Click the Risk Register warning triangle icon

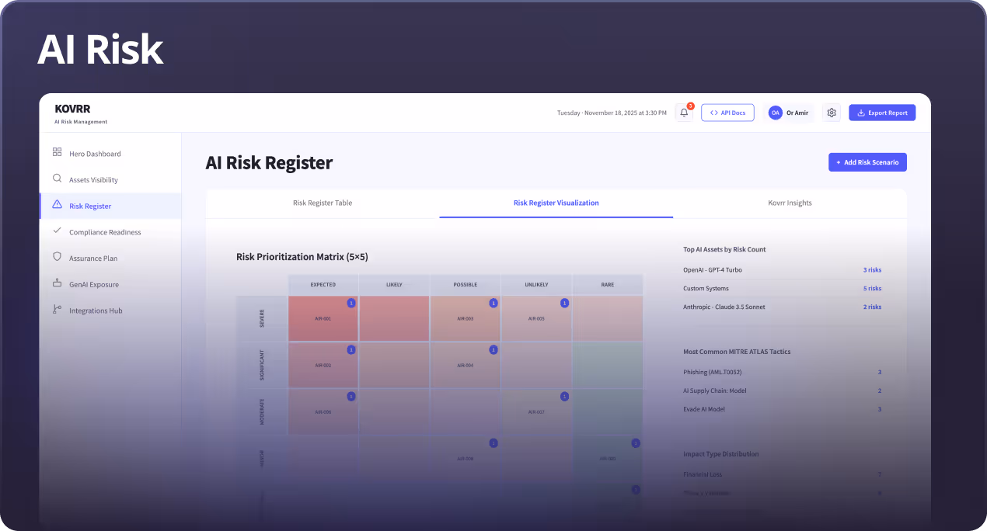(57, 205)
